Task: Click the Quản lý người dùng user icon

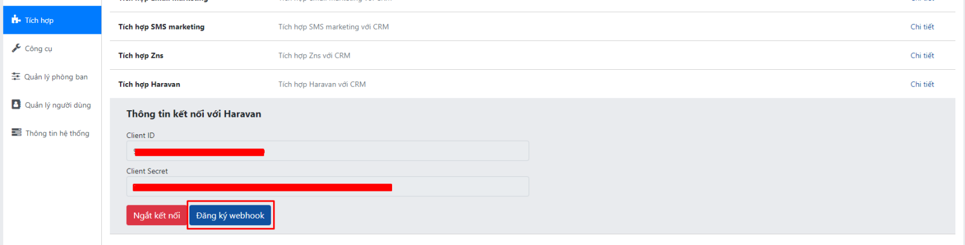Action: tap(16, 105)
